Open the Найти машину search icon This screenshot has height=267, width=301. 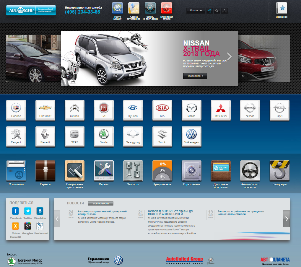[117, 9]
